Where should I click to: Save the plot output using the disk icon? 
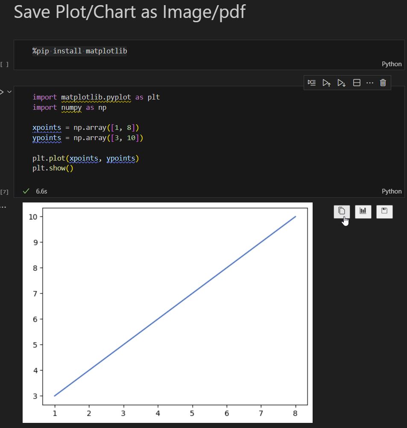pyautogui.click(x=384, y=211)
